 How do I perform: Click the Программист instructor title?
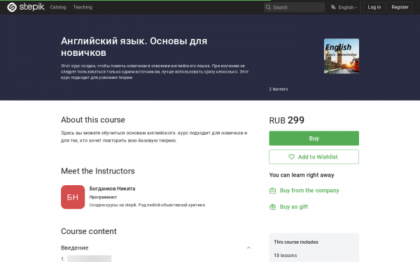[x=103, y=197]
